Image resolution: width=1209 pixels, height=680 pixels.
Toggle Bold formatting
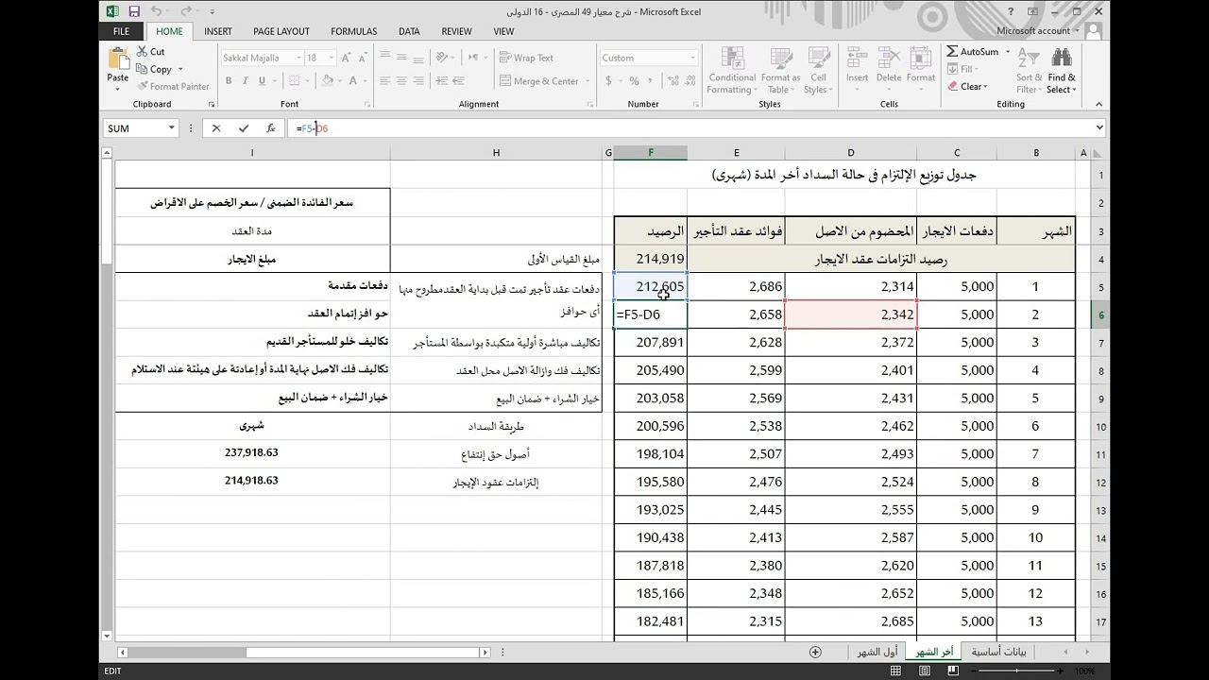click(x=228, y=81)
